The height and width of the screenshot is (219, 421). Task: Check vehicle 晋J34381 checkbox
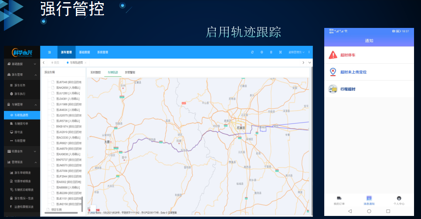click(x=53, y=99)
